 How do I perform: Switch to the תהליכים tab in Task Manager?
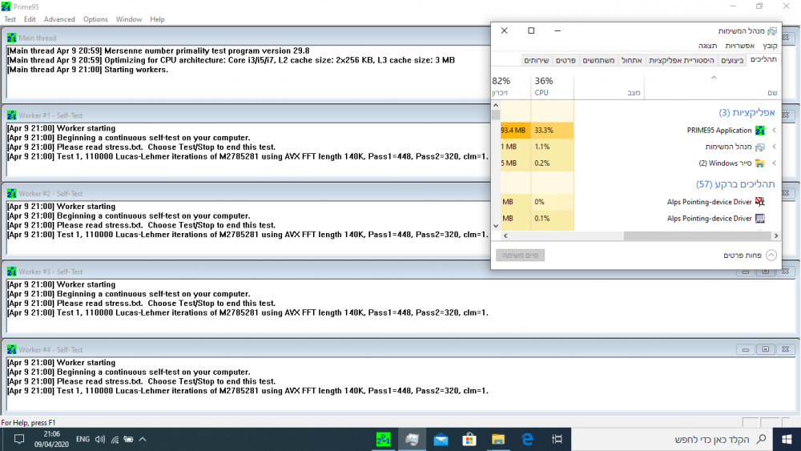tap(763, 60)
